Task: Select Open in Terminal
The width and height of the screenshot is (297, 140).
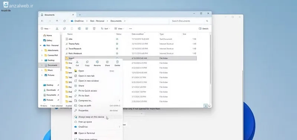Action: point(97,133)
